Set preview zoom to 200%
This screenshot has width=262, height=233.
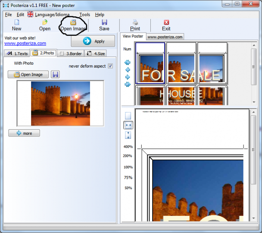point(128,156)
